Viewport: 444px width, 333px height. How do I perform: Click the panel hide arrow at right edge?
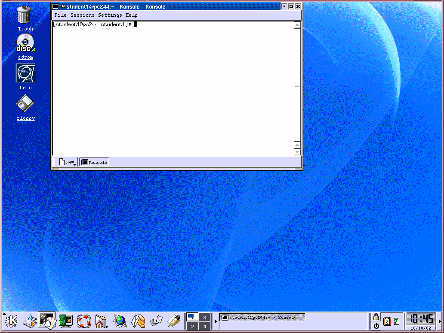440,321
